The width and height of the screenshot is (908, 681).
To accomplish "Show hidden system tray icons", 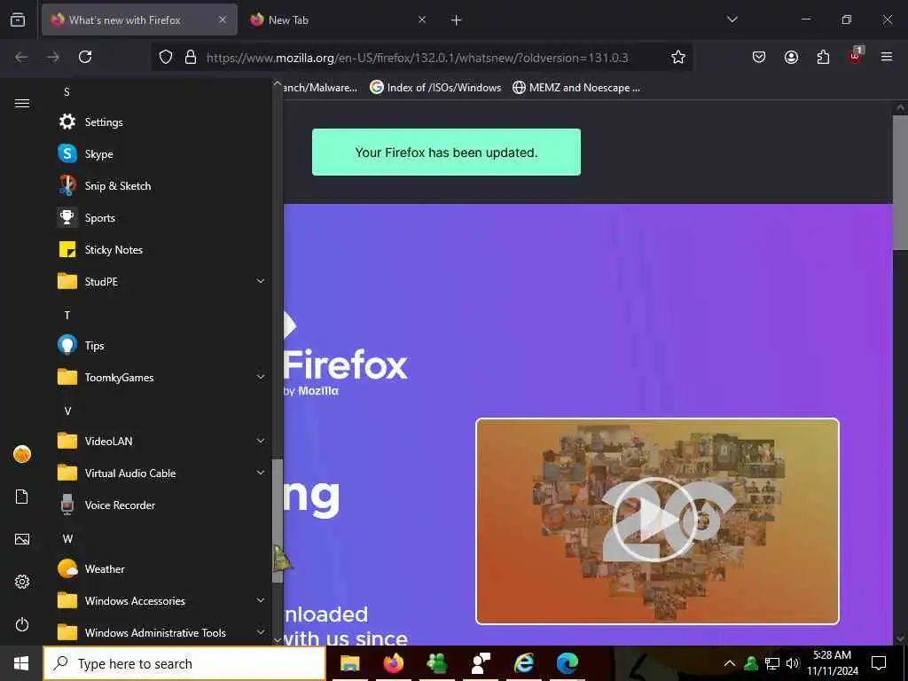I will pyautogui.click(x=730, y=663).
